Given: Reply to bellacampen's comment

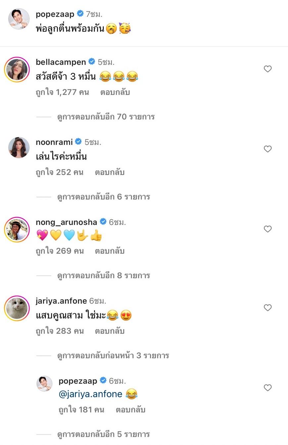Looking at the screenshot, I should point(115,92).
